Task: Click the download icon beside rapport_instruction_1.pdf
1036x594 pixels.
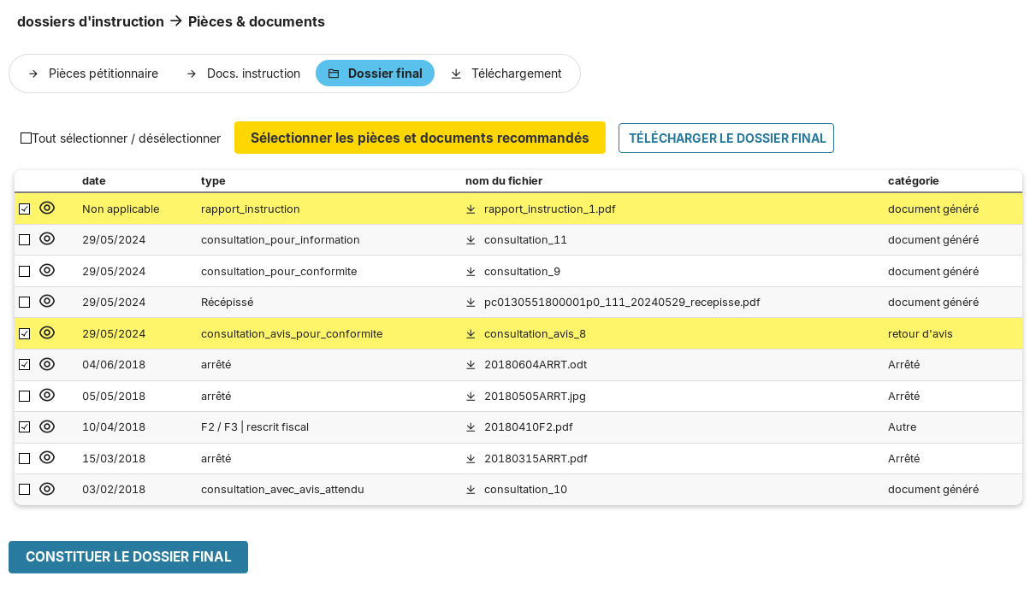Action: (x=471, y=209)
